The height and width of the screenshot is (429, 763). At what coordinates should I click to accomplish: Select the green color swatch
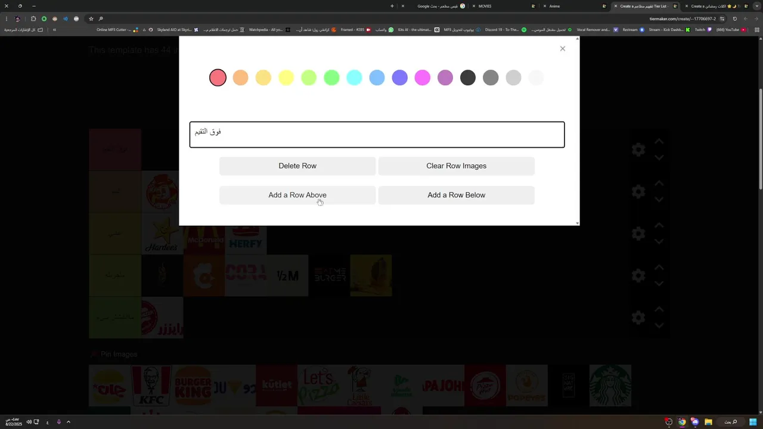[331, 77]
